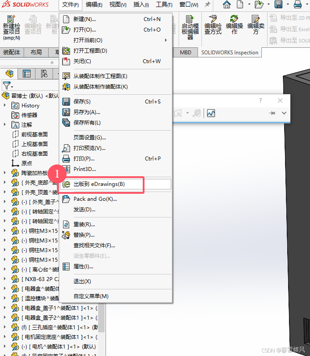Open the dropdown arrow next to New document icon
Image resolution: width=310 pixels, height=356 pixels.
click(x=249, y=4)
